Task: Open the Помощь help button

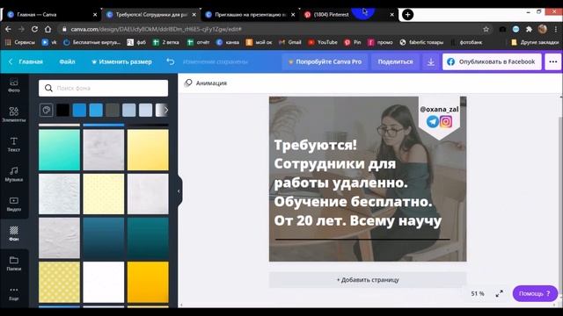Action: coord(535,293)
